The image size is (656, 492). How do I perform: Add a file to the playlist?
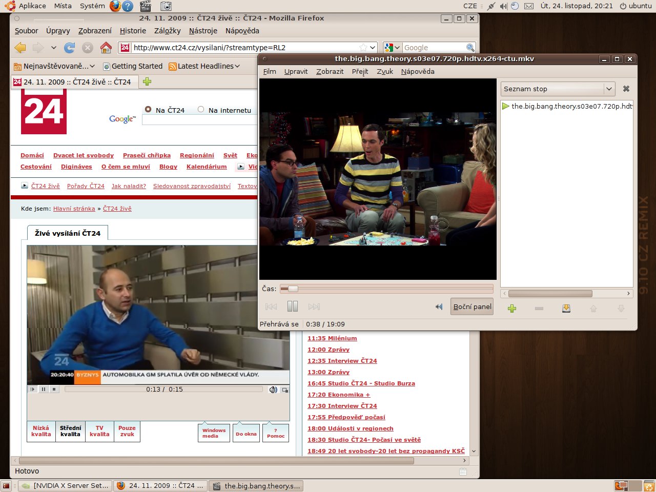[x=512, y=308]
